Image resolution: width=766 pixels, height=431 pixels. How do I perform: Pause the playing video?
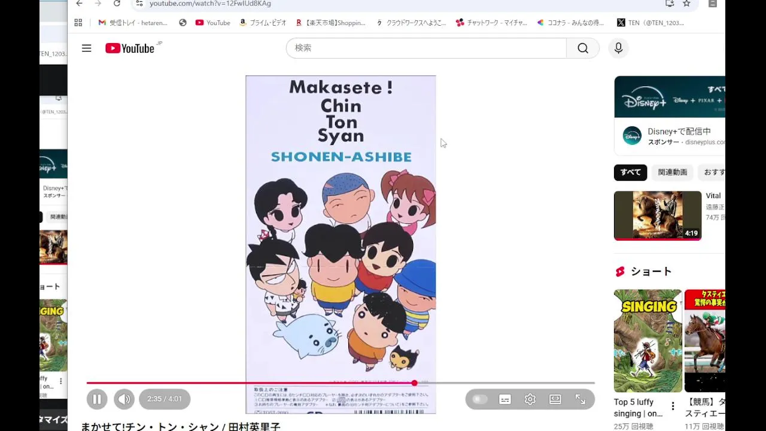[97, 399]
